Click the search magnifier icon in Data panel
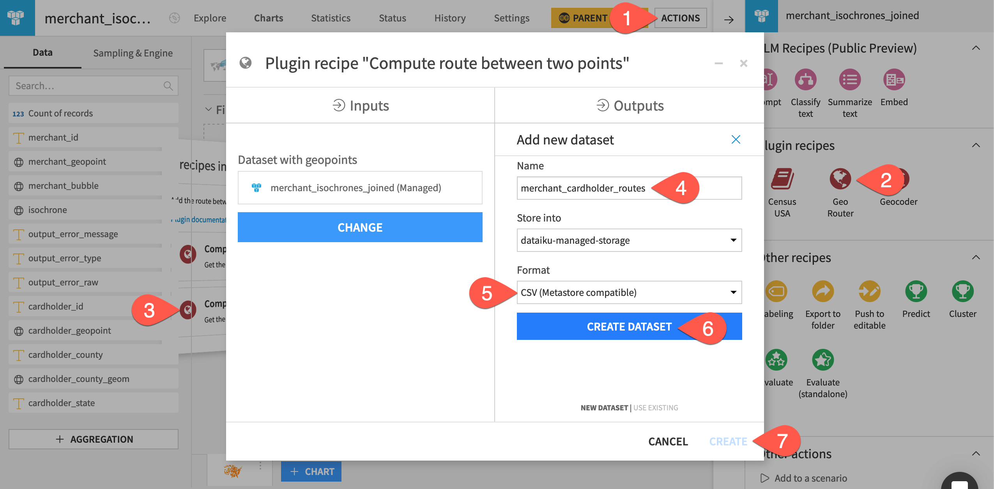This screenshot has width=994, height=489. point(168,86)
